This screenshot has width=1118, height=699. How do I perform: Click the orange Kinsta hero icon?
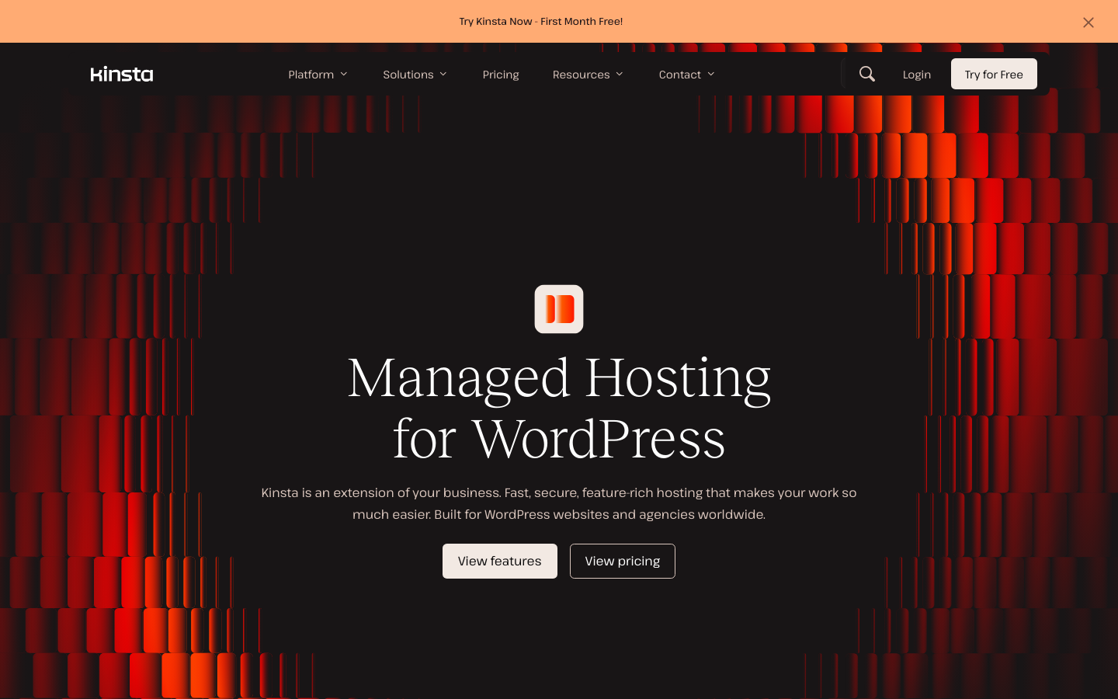(559, 309)
